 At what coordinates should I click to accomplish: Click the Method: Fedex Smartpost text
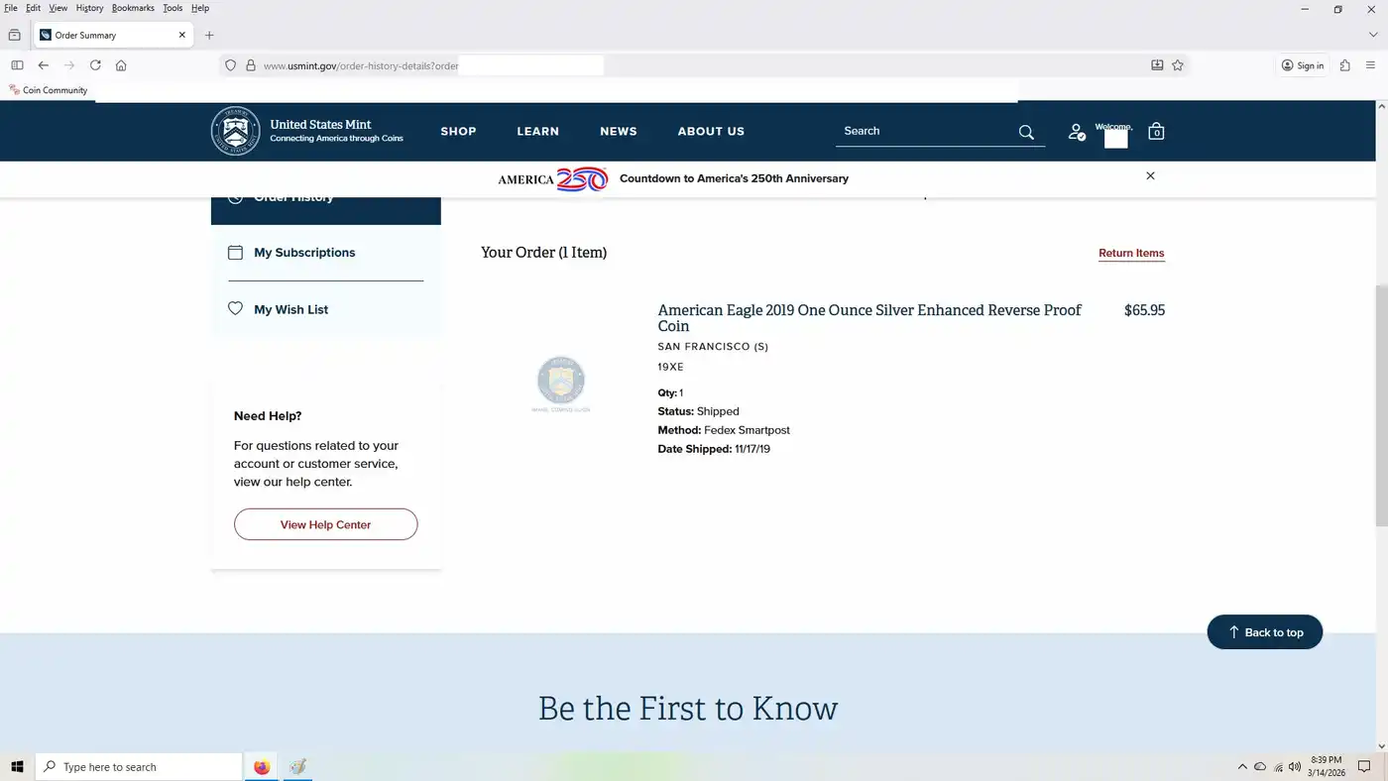click(x=724, y=430)
